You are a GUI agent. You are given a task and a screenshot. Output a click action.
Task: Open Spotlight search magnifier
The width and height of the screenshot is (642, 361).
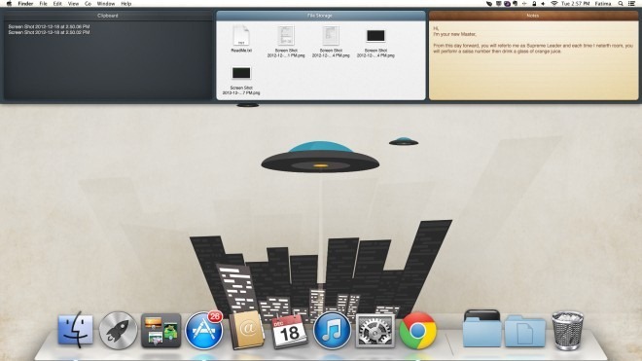pyautogui.click(x=621, y=4)
